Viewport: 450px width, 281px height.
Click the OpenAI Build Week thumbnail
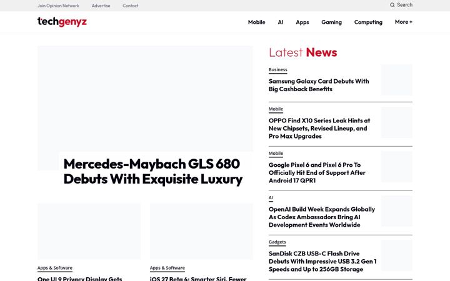click(x=397, y=211)
